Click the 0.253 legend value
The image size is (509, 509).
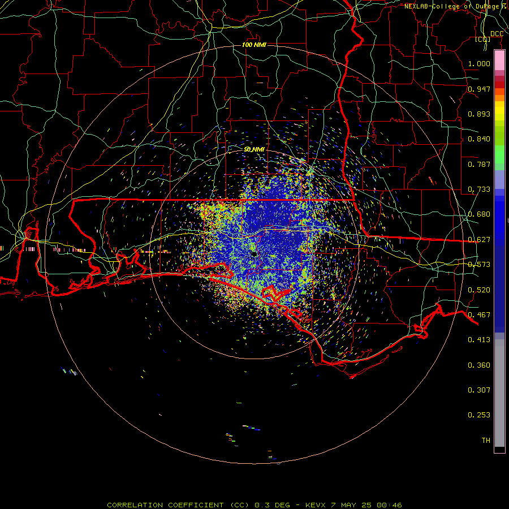point(479,415)
